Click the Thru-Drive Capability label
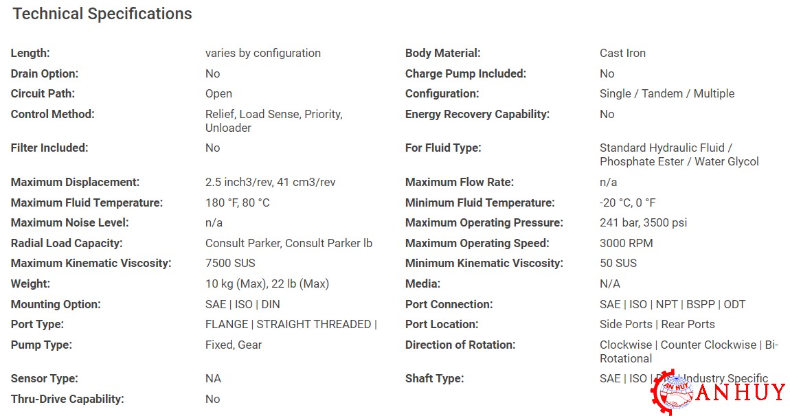This screenshot has width=790, height=416. (x=67, y=399)
